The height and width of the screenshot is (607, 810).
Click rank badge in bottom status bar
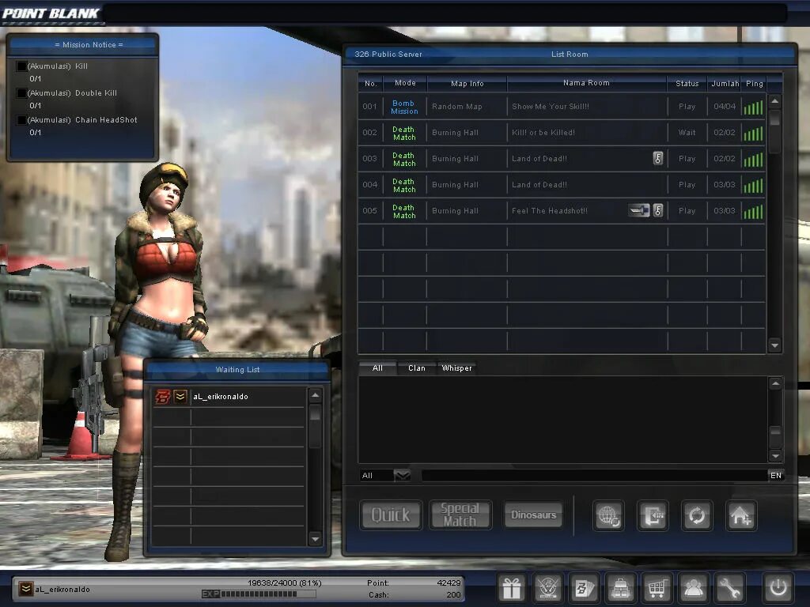point(25,588)
